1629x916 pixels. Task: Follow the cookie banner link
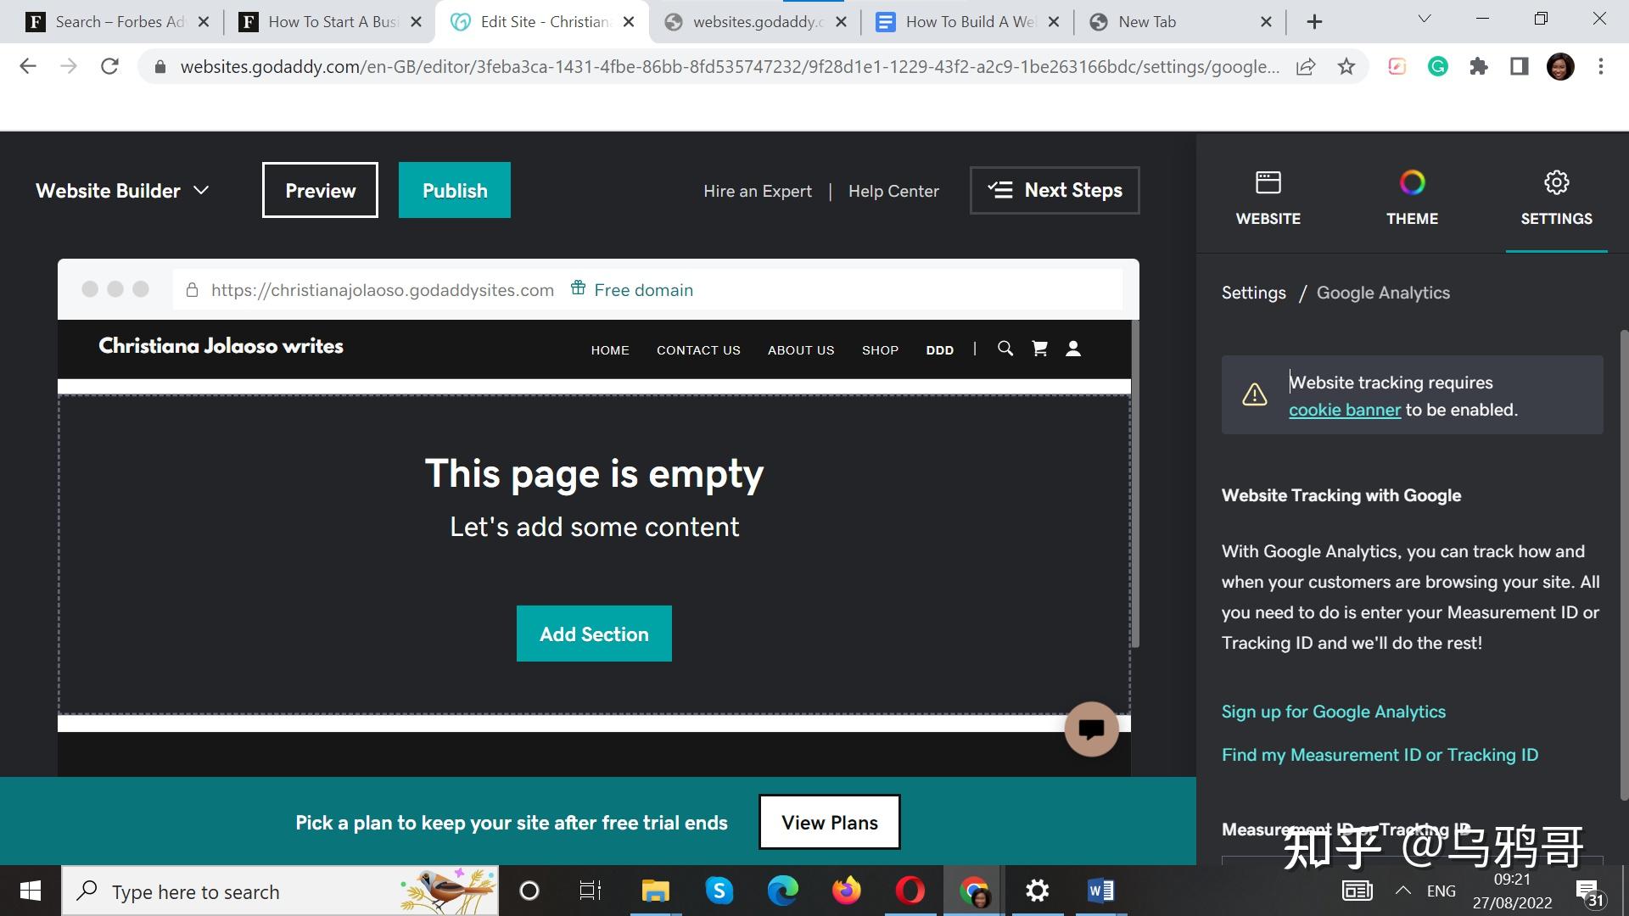(1344, 410)
